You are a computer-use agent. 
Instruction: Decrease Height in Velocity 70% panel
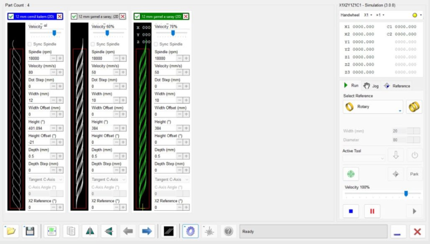(179, 128)
